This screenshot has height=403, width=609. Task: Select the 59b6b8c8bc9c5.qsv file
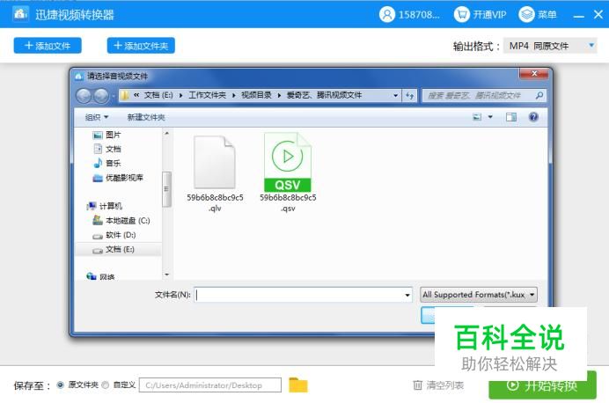(x=288, y=172)
